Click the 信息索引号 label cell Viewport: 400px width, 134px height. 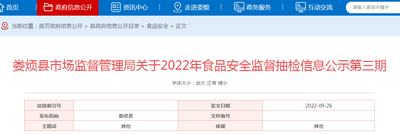[x=49, y=105]
